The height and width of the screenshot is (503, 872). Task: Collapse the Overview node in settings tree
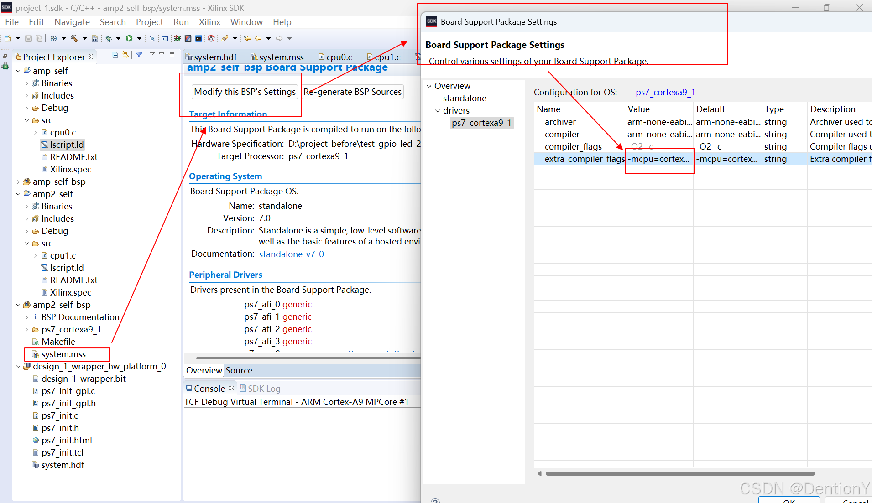pyautogui.click(x=429, y=86)
